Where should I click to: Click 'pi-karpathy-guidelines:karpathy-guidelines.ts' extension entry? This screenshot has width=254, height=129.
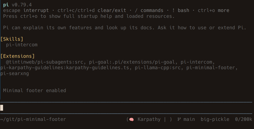tap(65, 68)
